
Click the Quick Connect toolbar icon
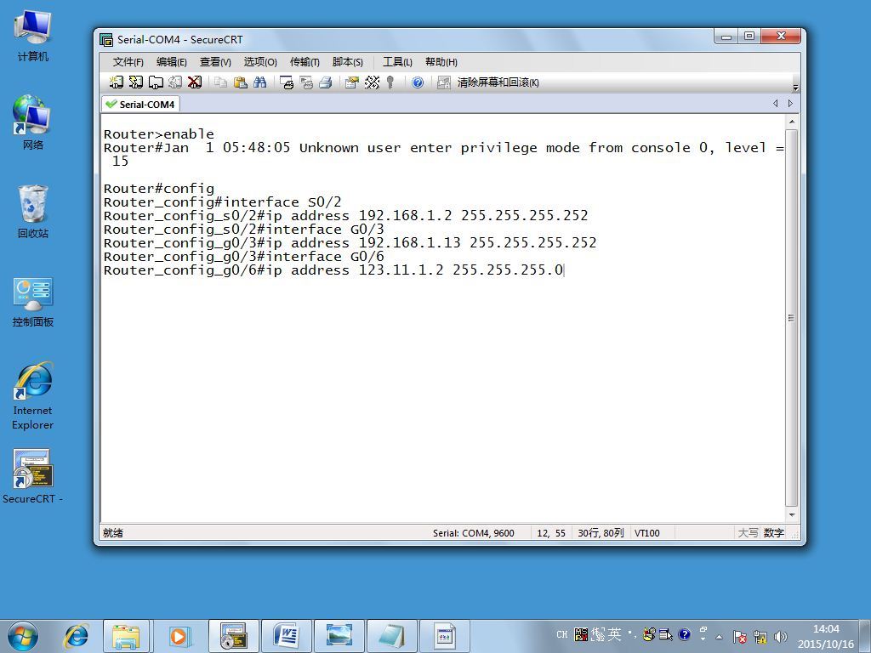pos(135,82)
